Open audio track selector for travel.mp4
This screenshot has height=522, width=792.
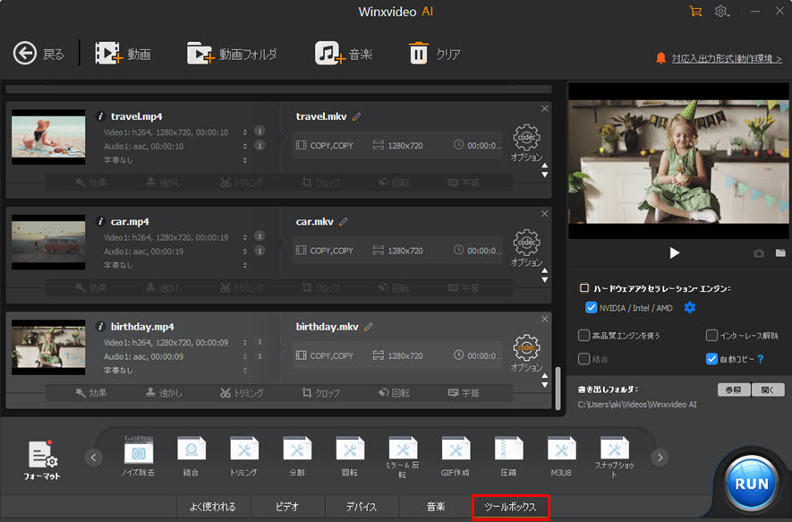click(245, 146)
